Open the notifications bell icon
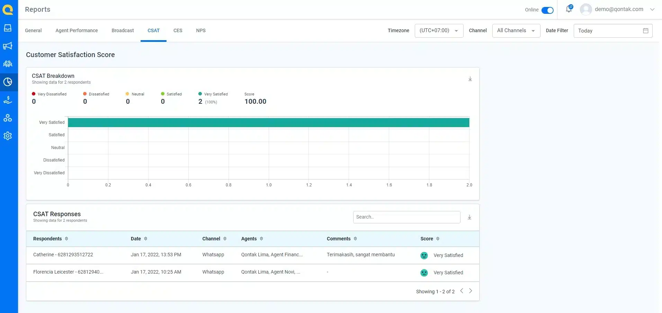The image size is (662, 313). coord(569,9)
